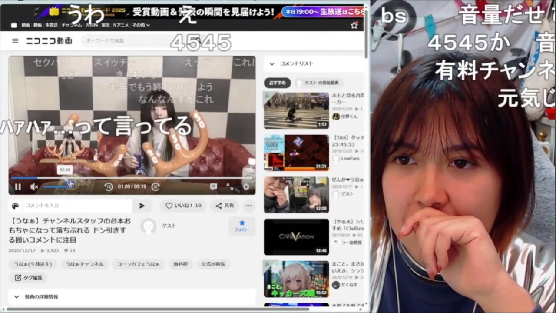Toggle comment display on the video
Screen dimensions: 556x313
point(213,187)
